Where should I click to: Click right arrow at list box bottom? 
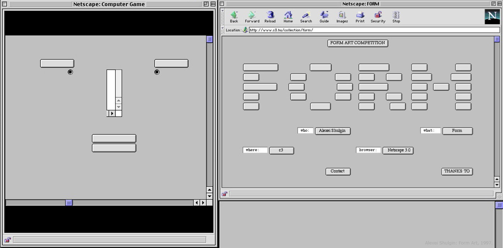(x=112, y=113)
